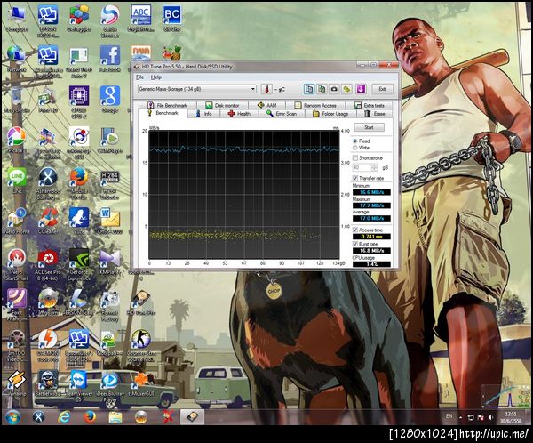Open the Nero StartSmart desktop shortcut
Viewport: 533px width, 443px height.
click(17, 265)
